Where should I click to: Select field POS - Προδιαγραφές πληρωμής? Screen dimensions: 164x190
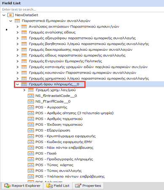(x=64, y=159)
